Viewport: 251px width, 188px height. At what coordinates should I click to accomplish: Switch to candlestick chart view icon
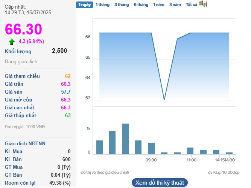pyautogui.click(x=203, y=4)
